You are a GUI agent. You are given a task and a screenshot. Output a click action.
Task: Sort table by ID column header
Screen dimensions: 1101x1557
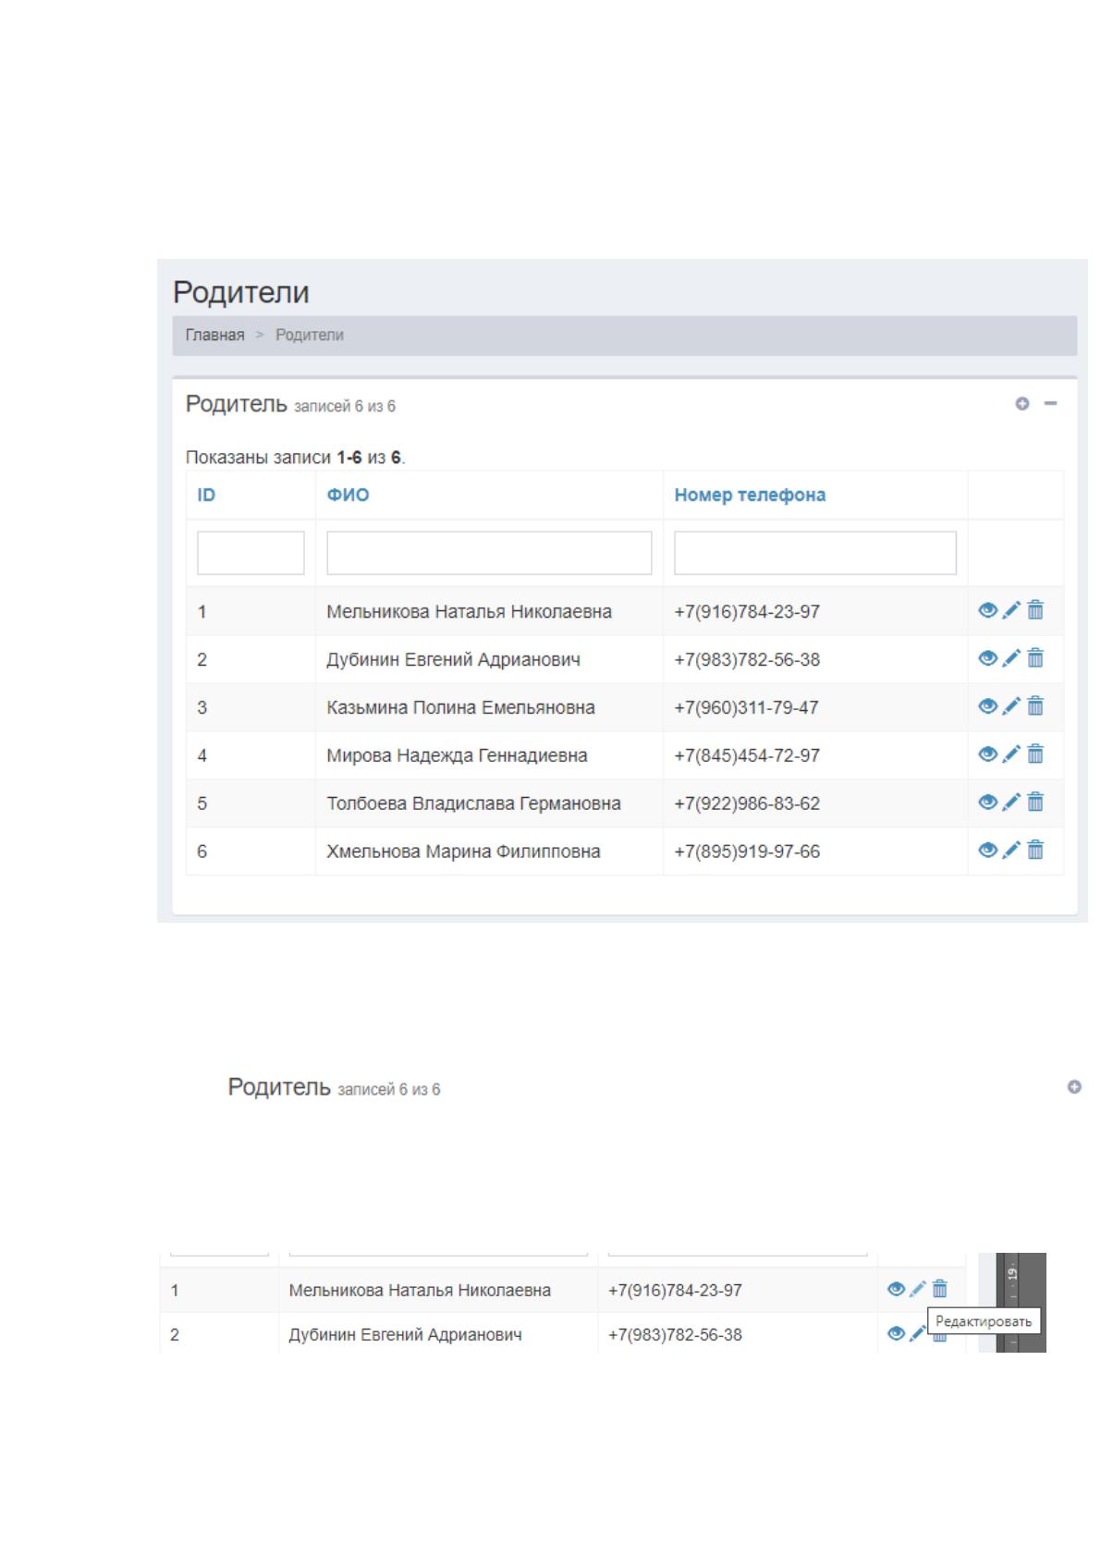coord(206,495)
